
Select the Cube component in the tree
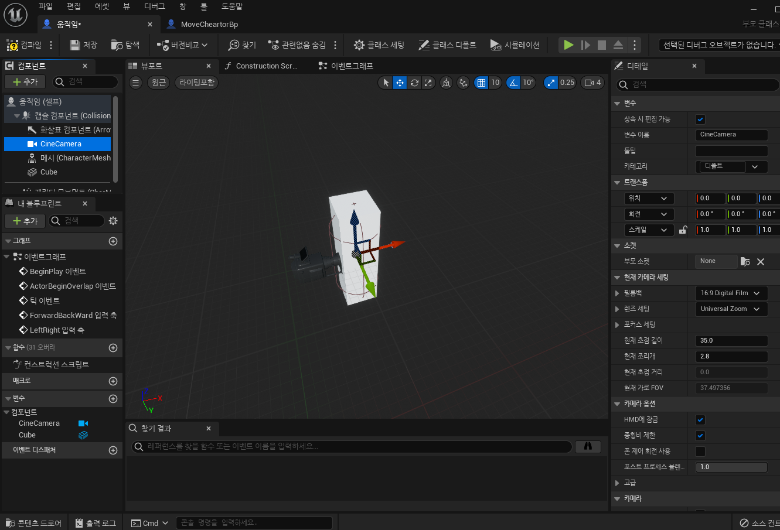49,172
